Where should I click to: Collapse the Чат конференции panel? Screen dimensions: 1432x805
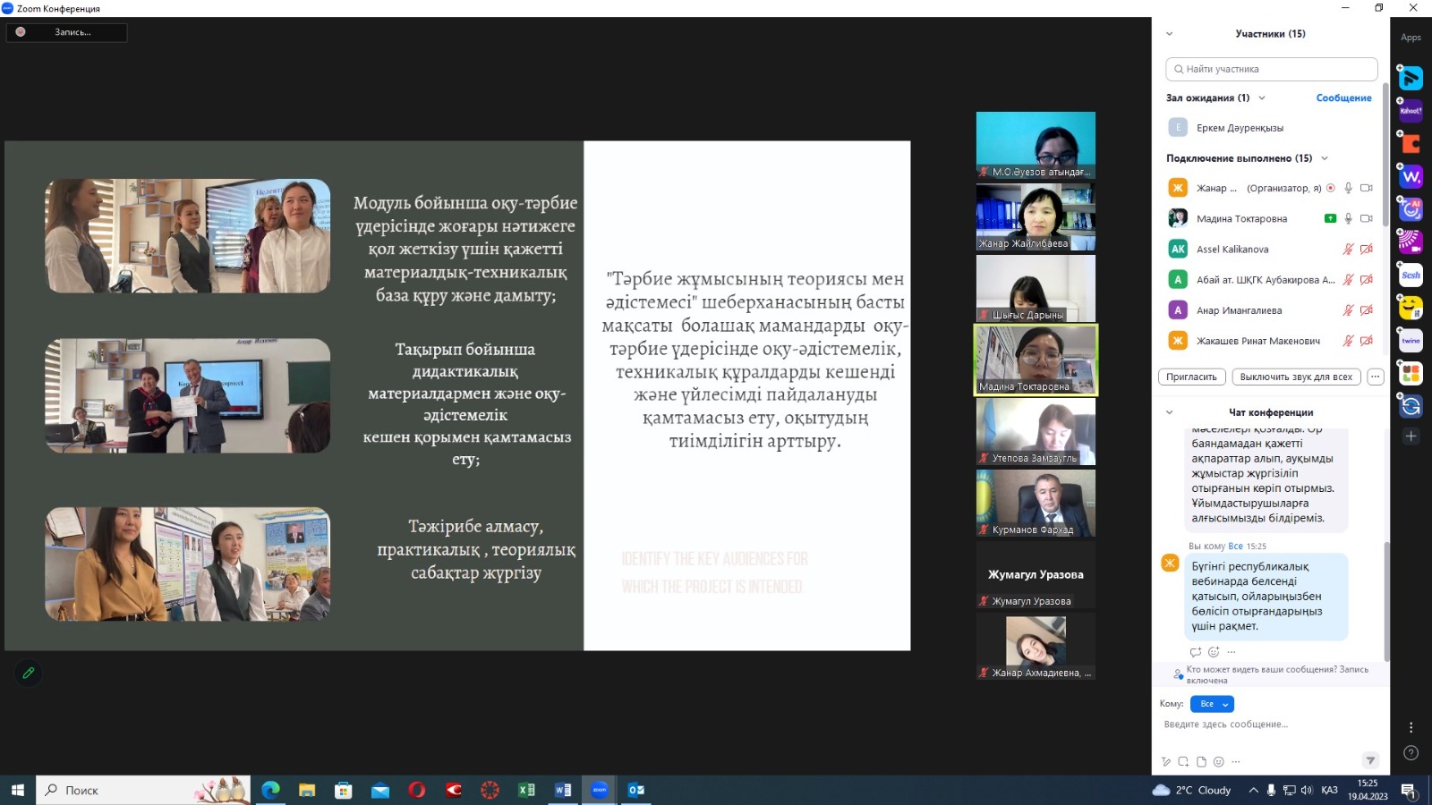(1169, 412)
